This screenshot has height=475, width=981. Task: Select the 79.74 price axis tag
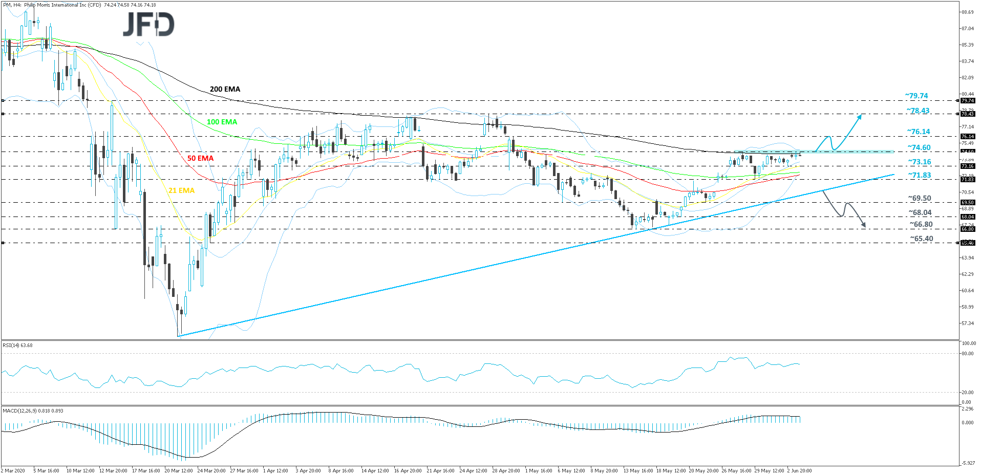click(967, 101)
